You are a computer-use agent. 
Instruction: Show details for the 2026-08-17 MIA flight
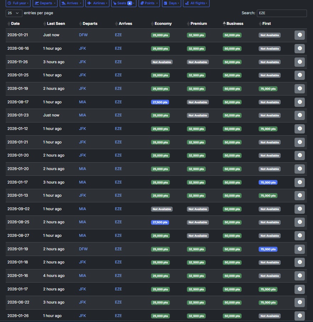[299, 102]
